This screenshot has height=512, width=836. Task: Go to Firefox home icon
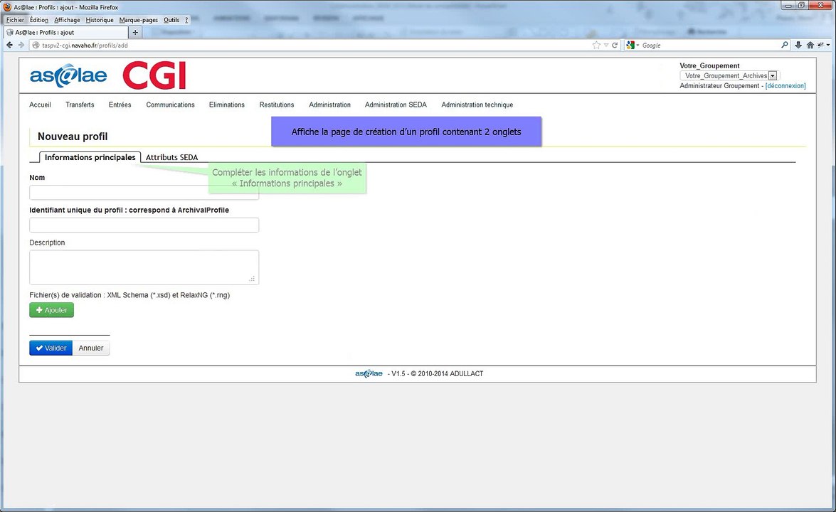pyautogui.click(x=810, y=46)
